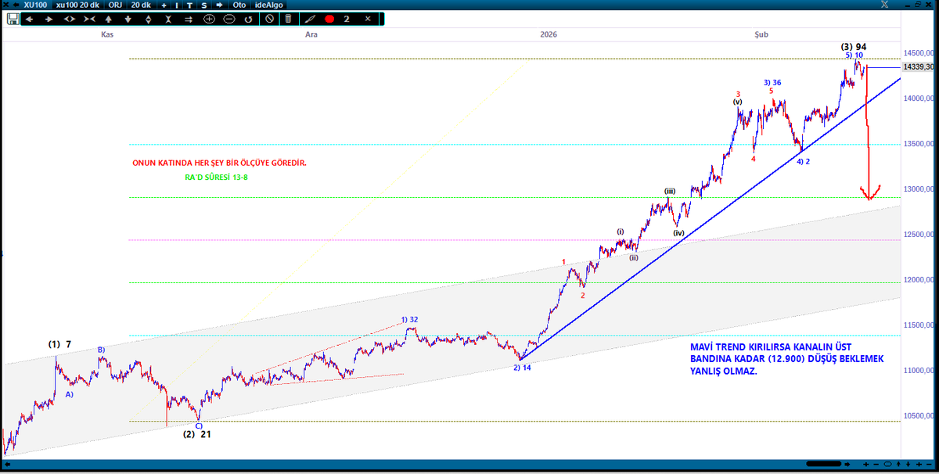Click the '2) 14' wave label
This screenshot has width=939, height=474.
[523, 368]
